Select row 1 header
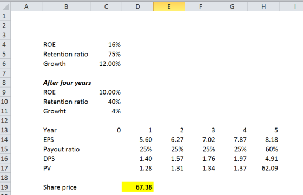303x195 pixels. (x=5, y=16)
